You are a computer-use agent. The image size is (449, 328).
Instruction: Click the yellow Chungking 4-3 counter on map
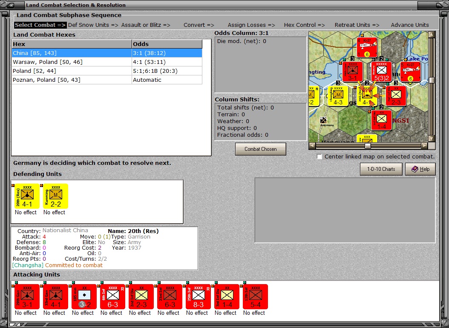coord(338,96)
